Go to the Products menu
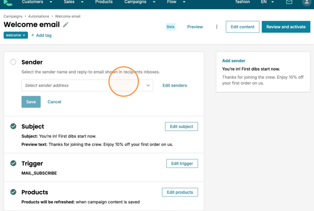Image resolution: width=314 pixels, height=211 pixels. click(104, 2)
